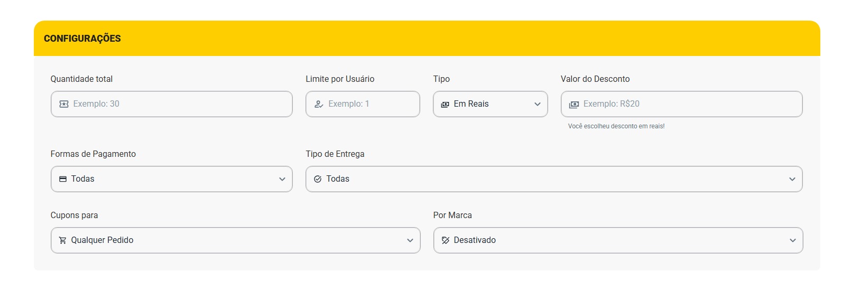Expand the Tipo de Entrega dropdown chevron

coord(792,179)
